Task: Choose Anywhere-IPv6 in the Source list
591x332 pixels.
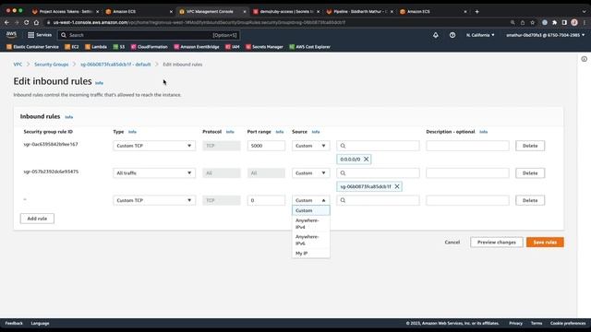Action: [x=310, y=240]
